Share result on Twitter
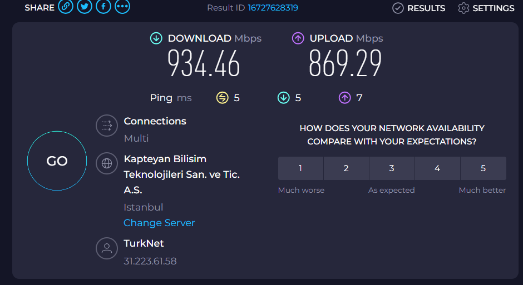This screenshot has width=523, height=285. 85,7
